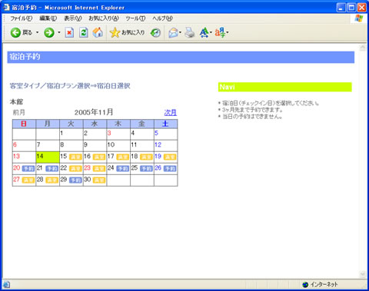Click the Back arrow button
The height and width of the screenshot is (291, 369).
click(15, 33)
